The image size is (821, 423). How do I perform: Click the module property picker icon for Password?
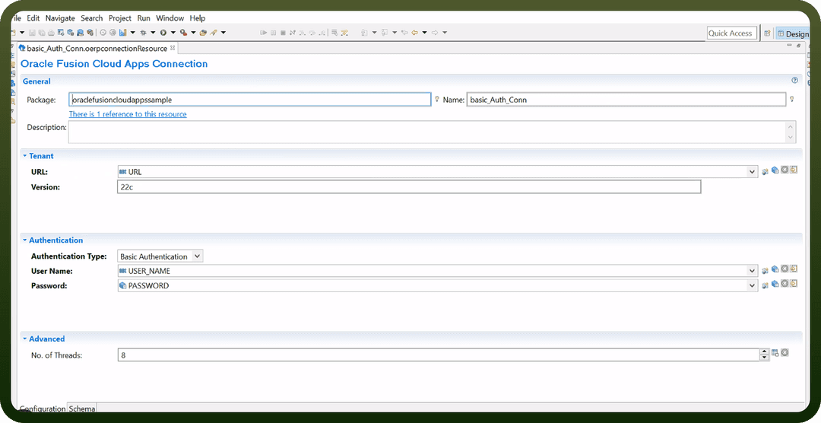(x=765, y=285)
